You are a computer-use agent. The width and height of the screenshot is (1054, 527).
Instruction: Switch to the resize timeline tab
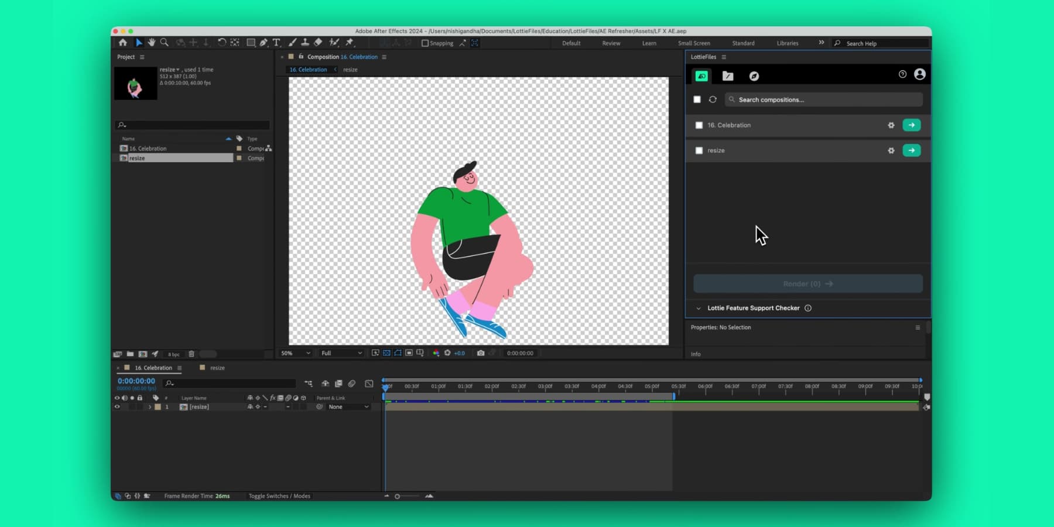(x=217, y=368)
